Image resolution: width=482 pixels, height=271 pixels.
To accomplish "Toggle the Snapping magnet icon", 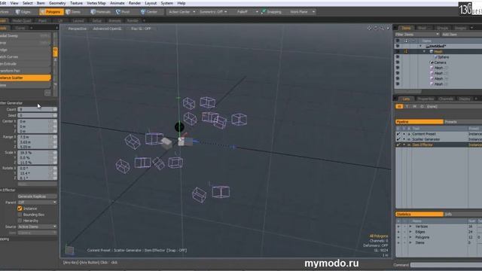I will click(x=264, y=12).
